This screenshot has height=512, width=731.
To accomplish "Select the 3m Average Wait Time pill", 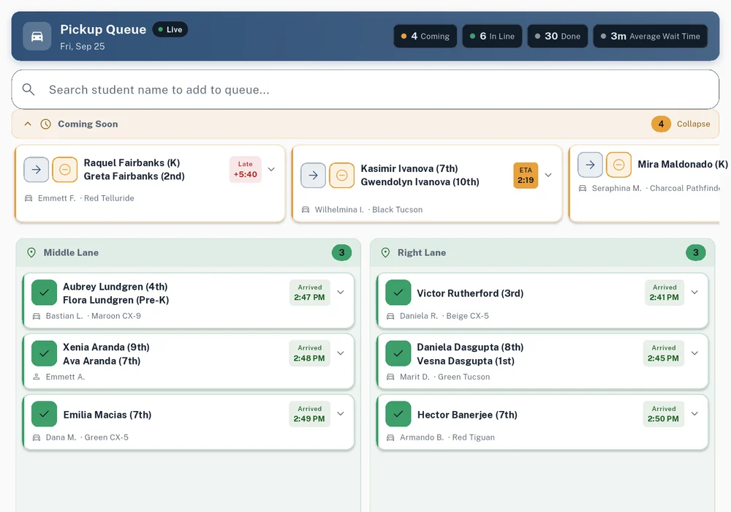I will [x=651, y=37].
